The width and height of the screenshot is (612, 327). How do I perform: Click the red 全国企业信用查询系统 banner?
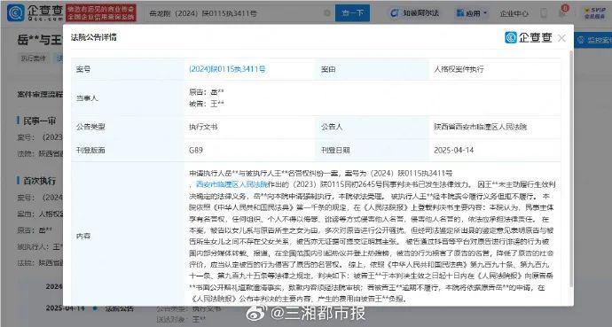[101, 13]
